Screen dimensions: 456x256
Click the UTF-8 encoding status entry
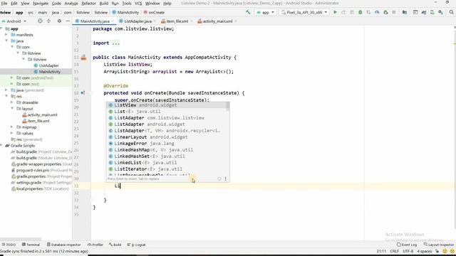point(408,251)
